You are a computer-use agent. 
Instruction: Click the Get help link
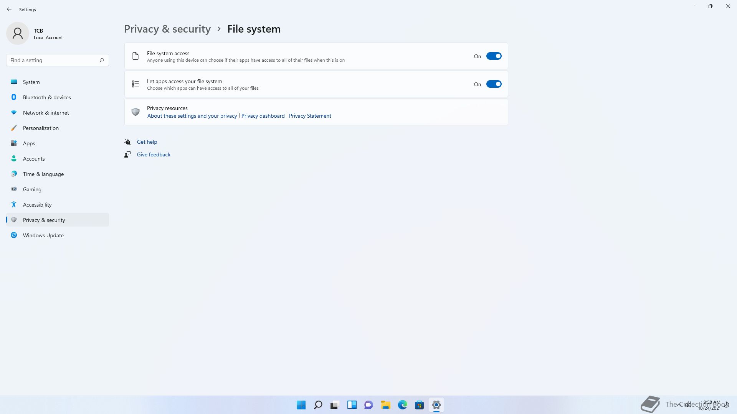point(147,142)
